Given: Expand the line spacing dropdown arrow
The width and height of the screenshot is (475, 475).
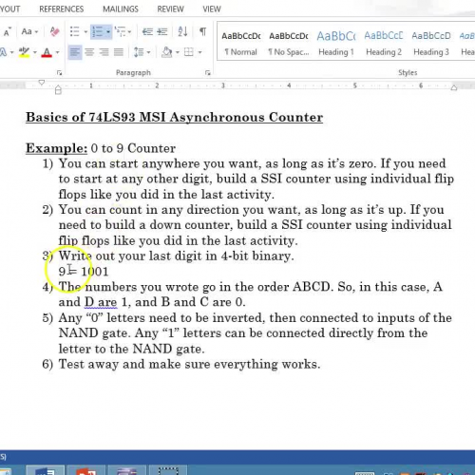Looking at the screenshot, I should [148, 52].
